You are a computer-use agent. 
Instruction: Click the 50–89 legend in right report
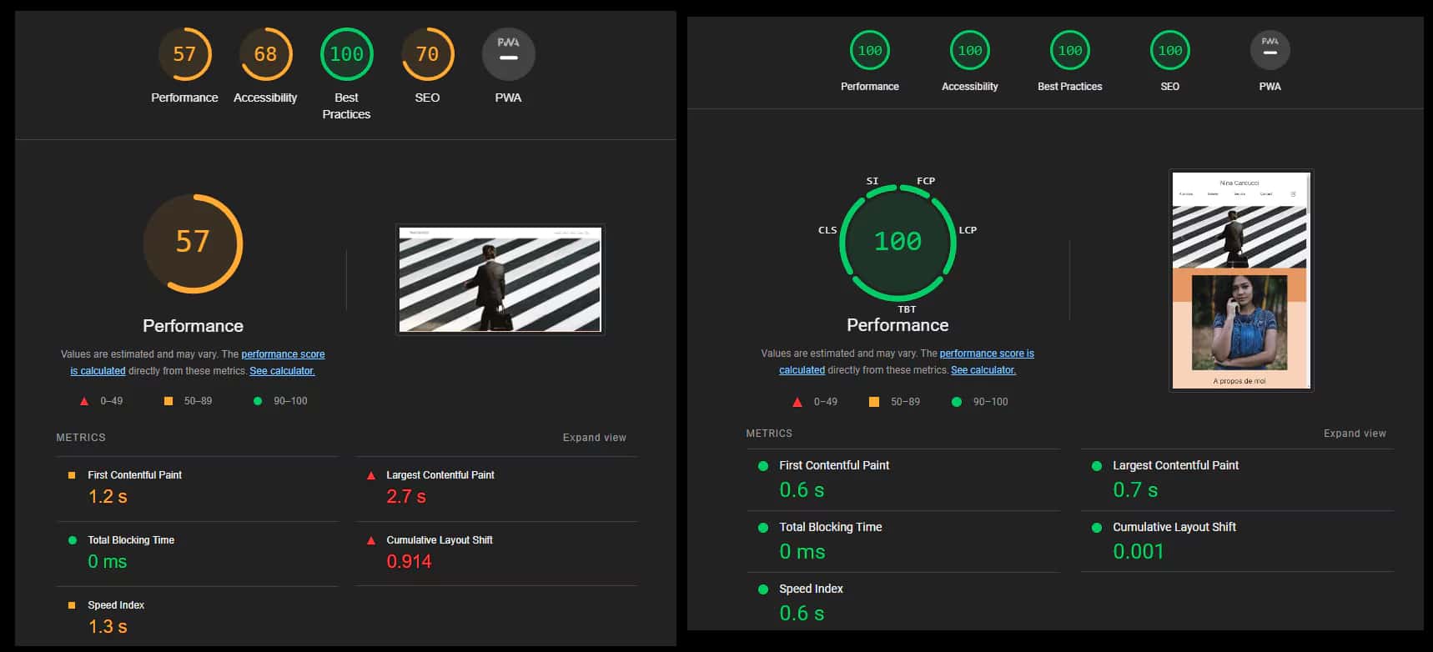894,402
